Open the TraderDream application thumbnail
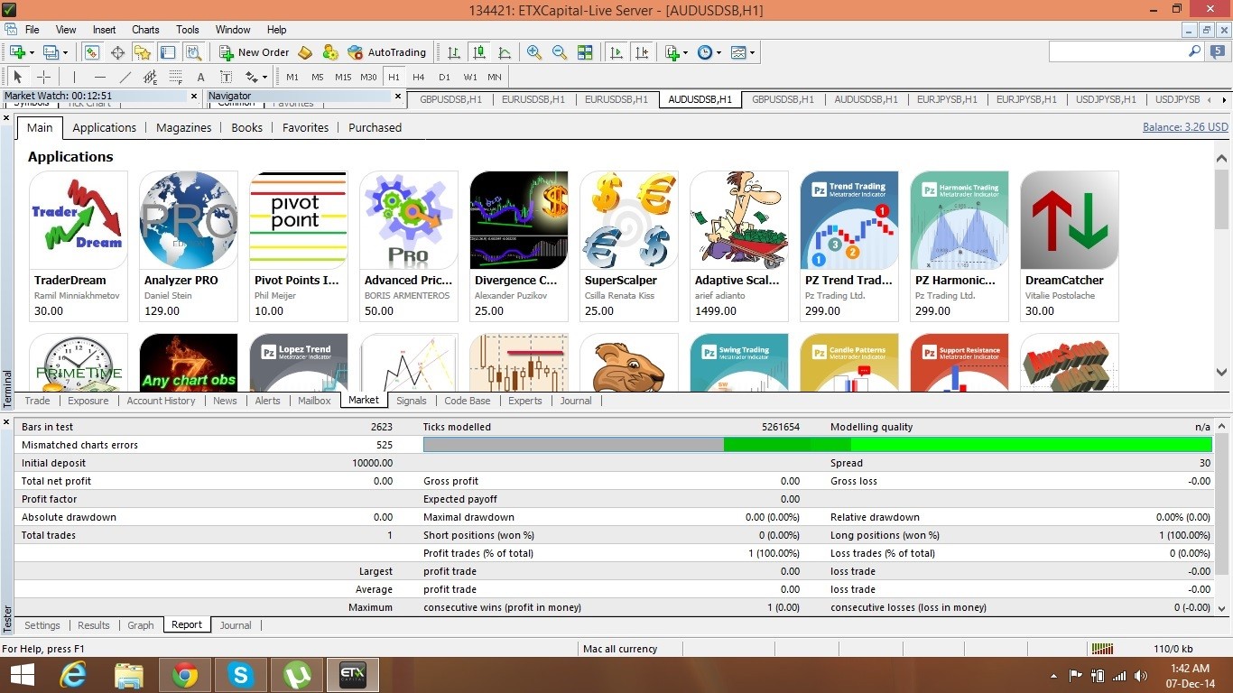The width and height of the screenshot is (1233, 693). (x=79, y=221)
